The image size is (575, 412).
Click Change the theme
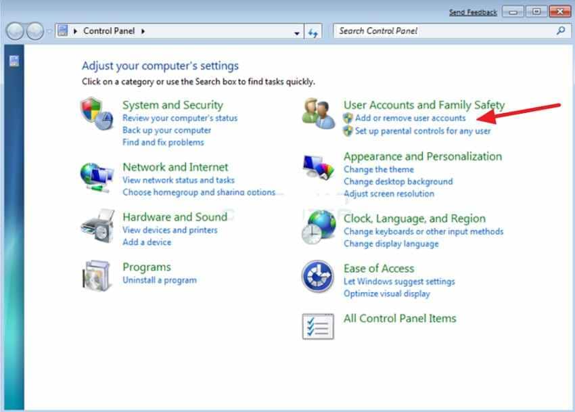pyautogui.click(x=379, y=170)
